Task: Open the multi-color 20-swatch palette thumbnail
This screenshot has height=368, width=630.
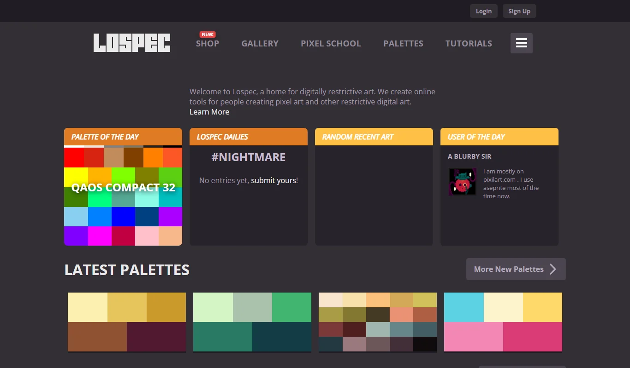Action: tap(378, 322)
